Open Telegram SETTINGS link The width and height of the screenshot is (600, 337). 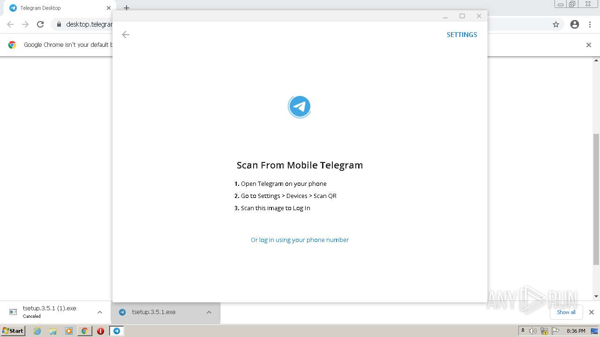click(462, 35)
